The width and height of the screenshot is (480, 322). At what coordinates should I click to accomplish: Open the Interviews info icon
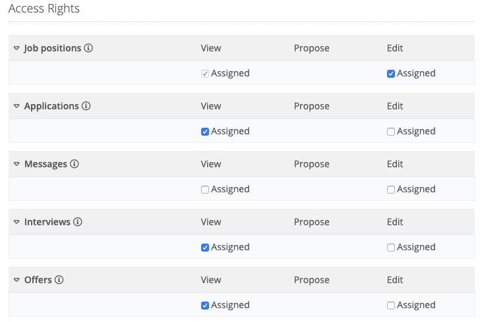78,222
